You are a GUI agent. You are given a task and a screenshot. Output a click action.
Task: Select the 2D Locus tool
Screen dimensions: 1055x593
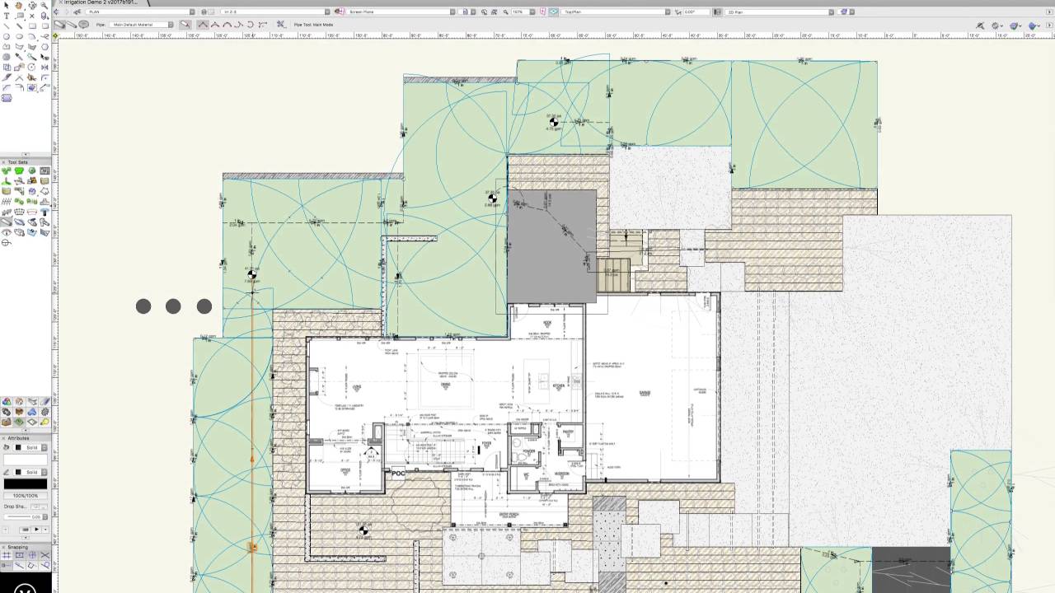click(32, 16)
